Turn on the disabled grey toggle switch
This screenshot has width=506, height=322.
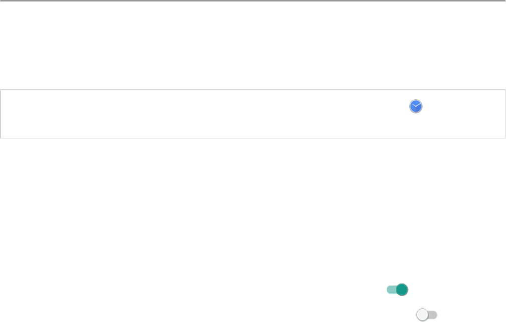(x=427, y=315)
